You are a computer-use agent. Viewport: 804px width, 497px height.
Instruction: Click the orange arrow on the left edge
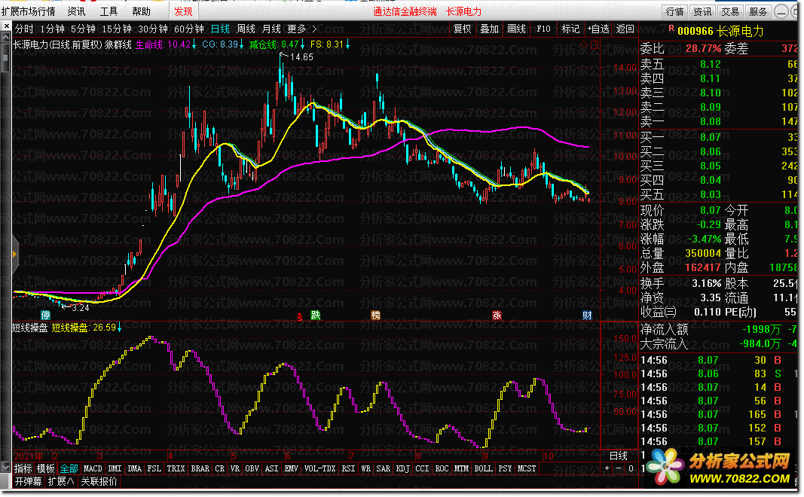(x=14, y=254)
